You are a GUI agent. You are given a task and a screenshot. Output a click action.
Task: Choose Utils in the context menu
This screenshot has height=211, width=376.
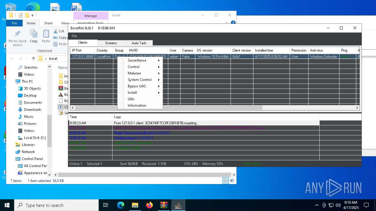pos(140,99)
